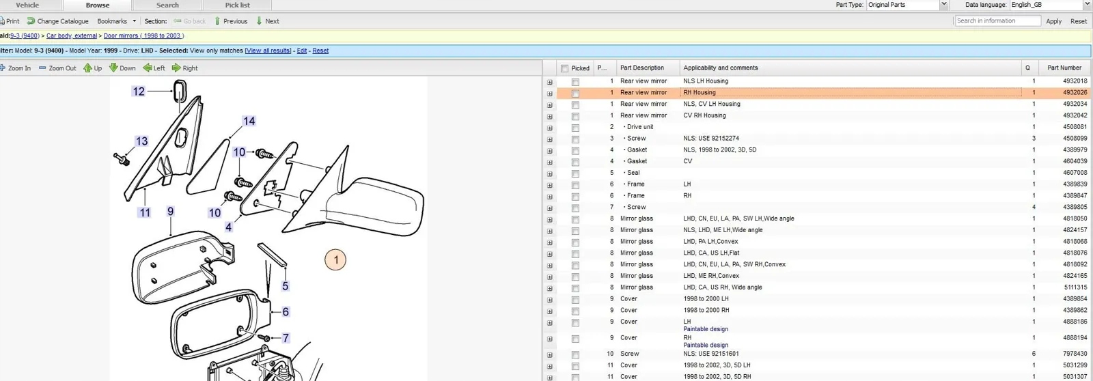Open the Car body, external breadcrumb
This screenshot has width=1093, height=381.
click(72, 36)
